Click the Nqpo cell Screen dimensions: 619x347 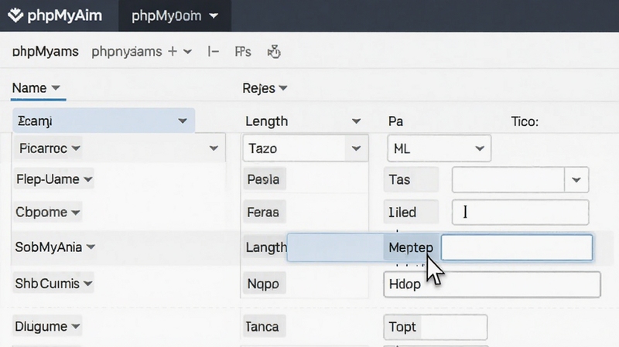click(x=263, y=284)
